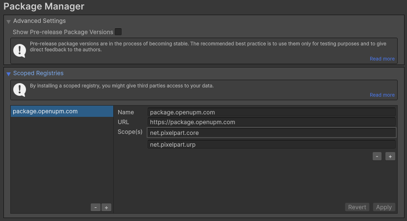The width and height of the screenshot is (407, 221).
Task: Remove a scope with the minus icon
Action: tap(377, 156)
